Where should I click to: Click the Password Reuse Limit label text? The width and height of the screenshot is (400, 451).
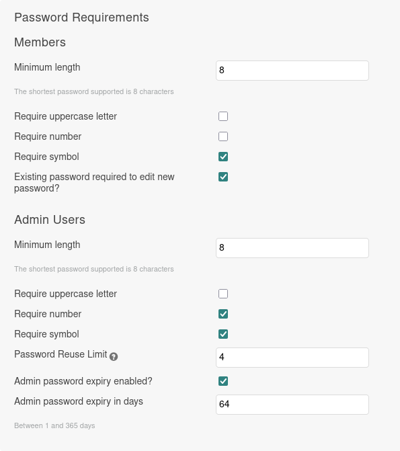tap(61, 354)
